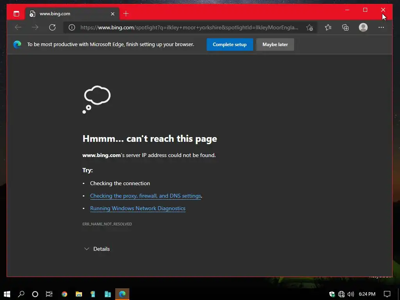Open Windows Security tray icon
The height and width of the screenshot is (300, 400).
tap(332, 294)
